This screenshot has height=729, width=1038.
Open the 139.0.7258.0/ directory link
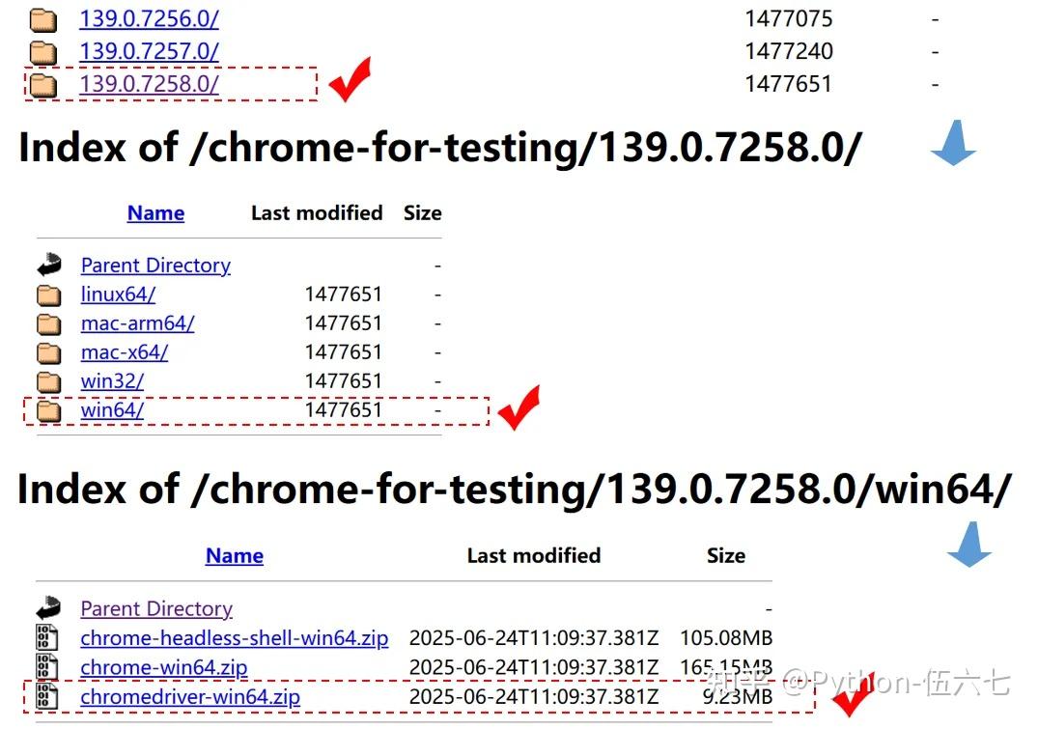click(x=149, y=84)
